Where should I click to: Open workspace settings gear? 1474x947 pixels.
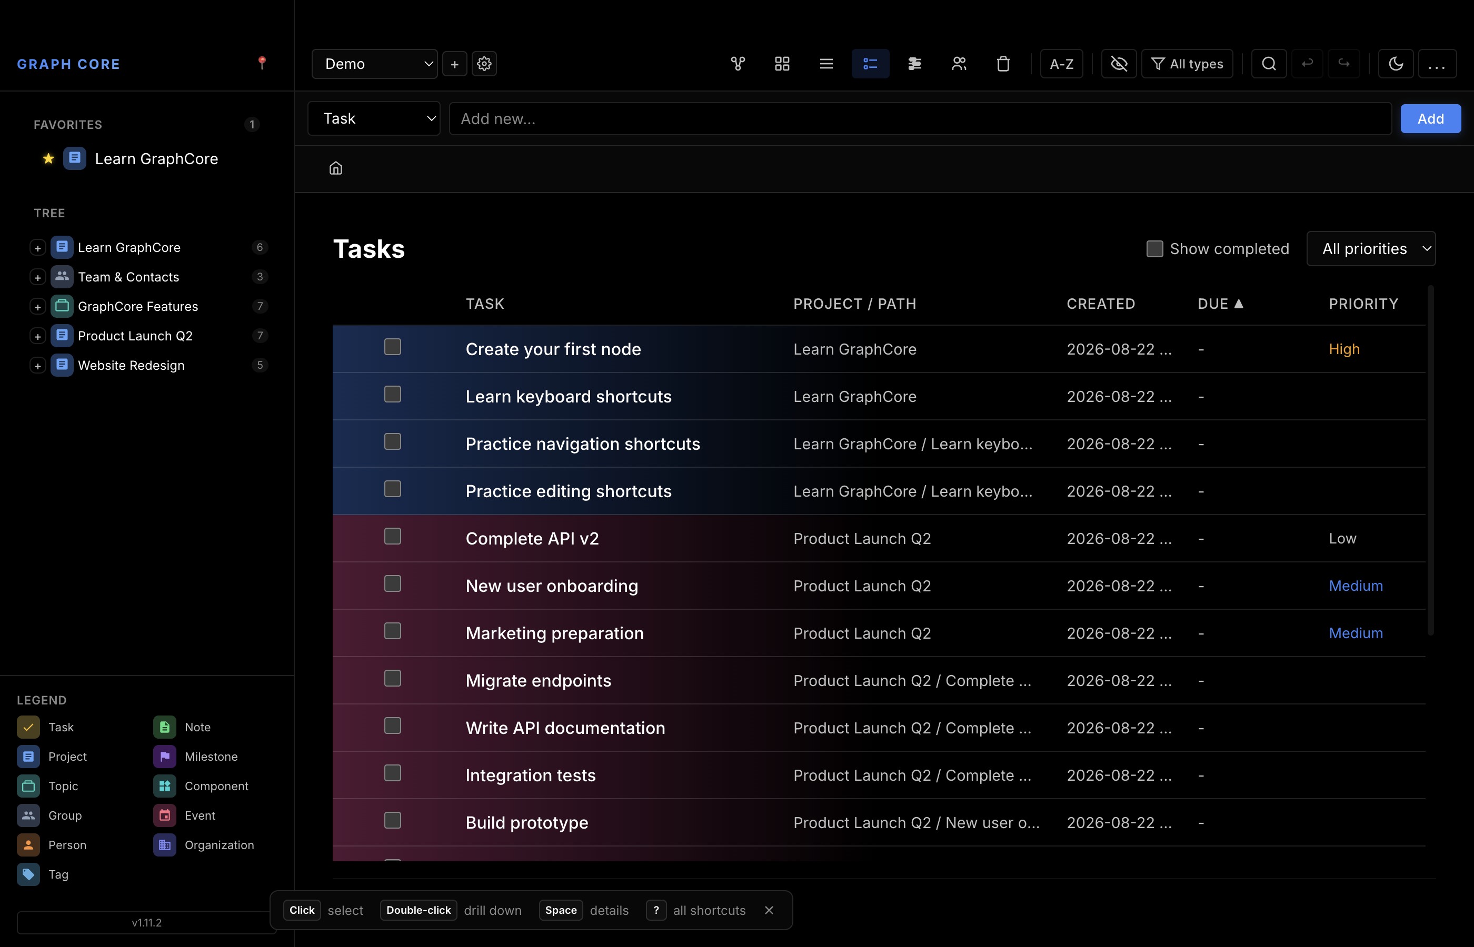click(485, 64)
